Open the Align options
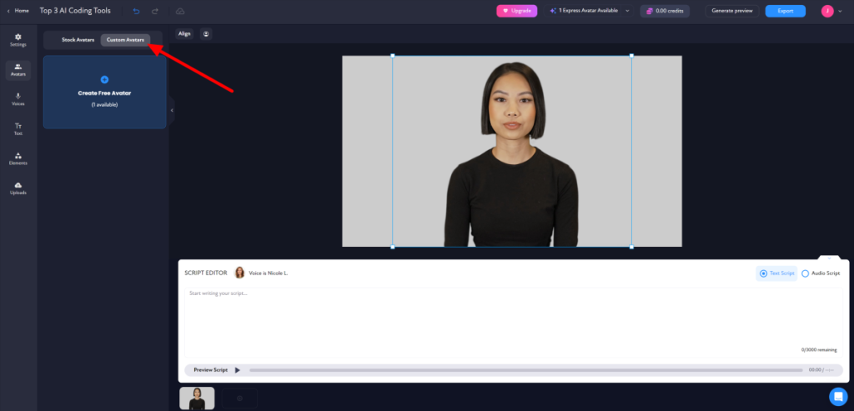 pos(184,33)
